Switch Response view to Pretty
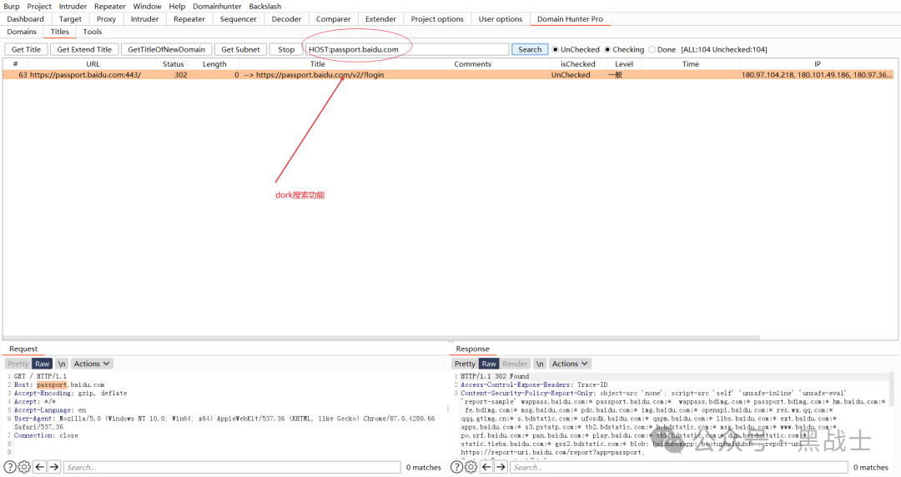Screen dimensions: 901x477 (x=465, y=364)
